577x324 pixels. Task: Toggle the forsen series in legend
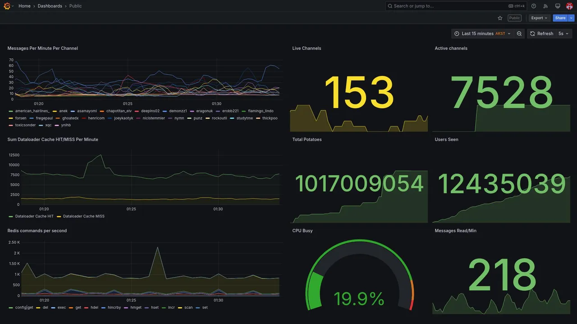(x=21, y=118)
